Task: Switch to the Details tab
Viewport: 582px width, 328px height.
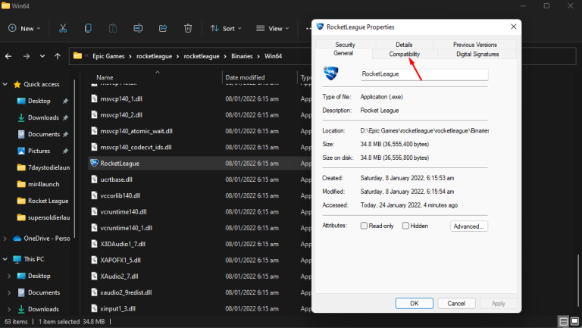Action: click(404, 45)
